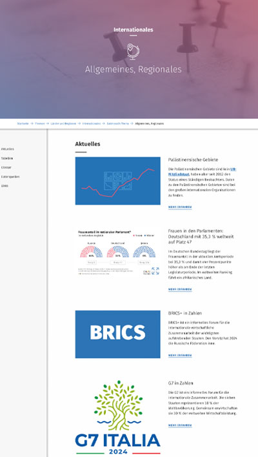Select Aktuelles in the left sidebar
Viewport: 258px width, 457px height.
tap(8, 149)
